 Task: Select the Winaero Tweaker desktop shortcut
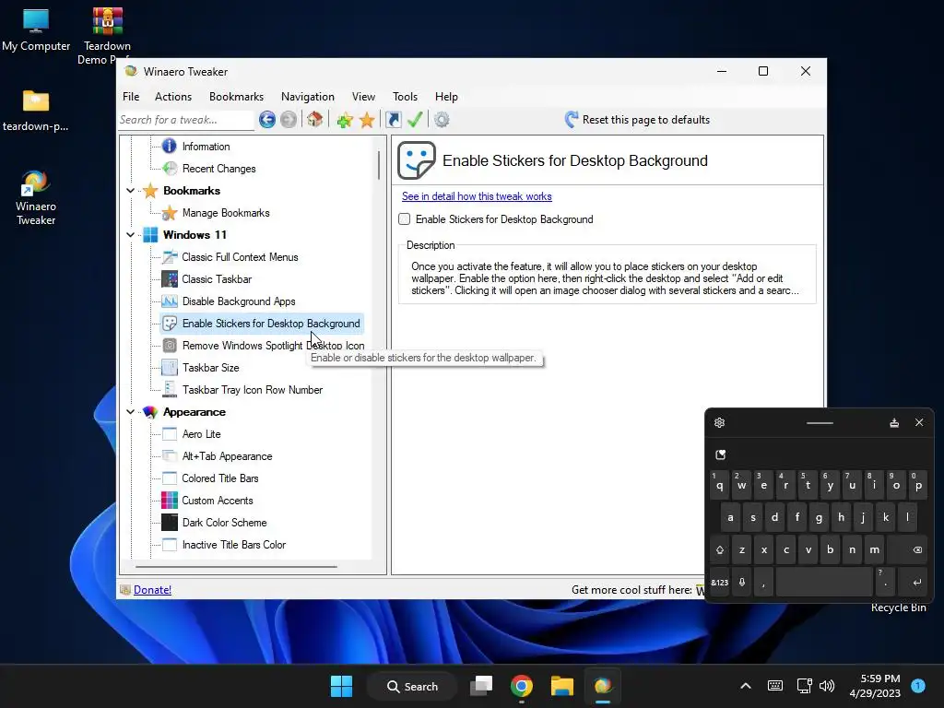click(x=36, y=197)
